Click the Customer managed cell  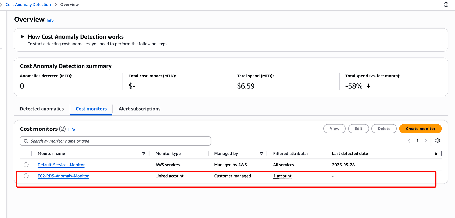[232, 176]
